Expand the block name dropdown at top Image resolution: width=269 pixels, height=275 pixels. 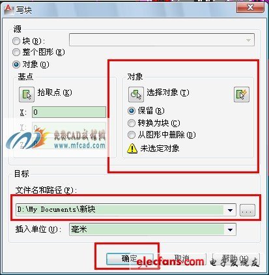coord(248,40)
